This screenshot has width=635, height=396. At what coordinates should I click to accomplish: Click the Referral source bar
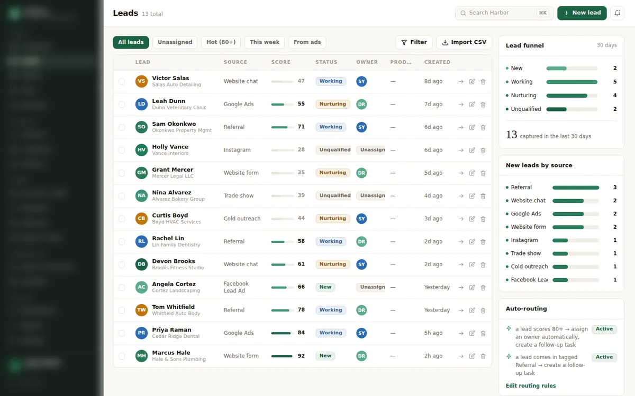[x=576, y=187]
